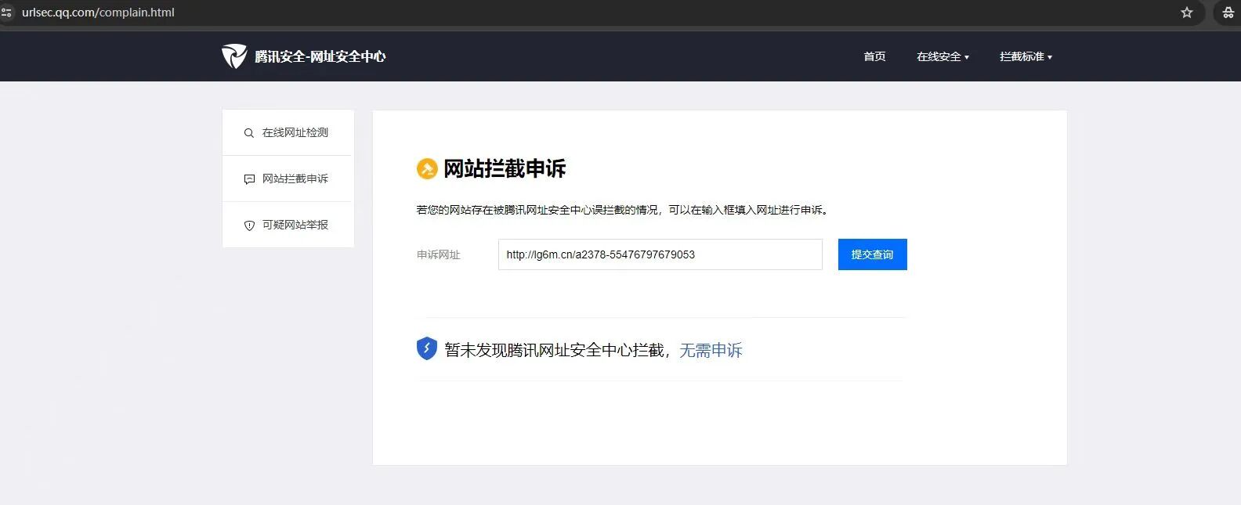
Task: Bookmark this page with star icon
Action: 1187,13
